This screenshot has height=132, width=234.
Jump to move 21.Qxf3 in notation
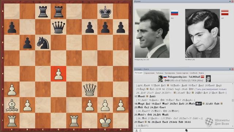click(190, 103)
